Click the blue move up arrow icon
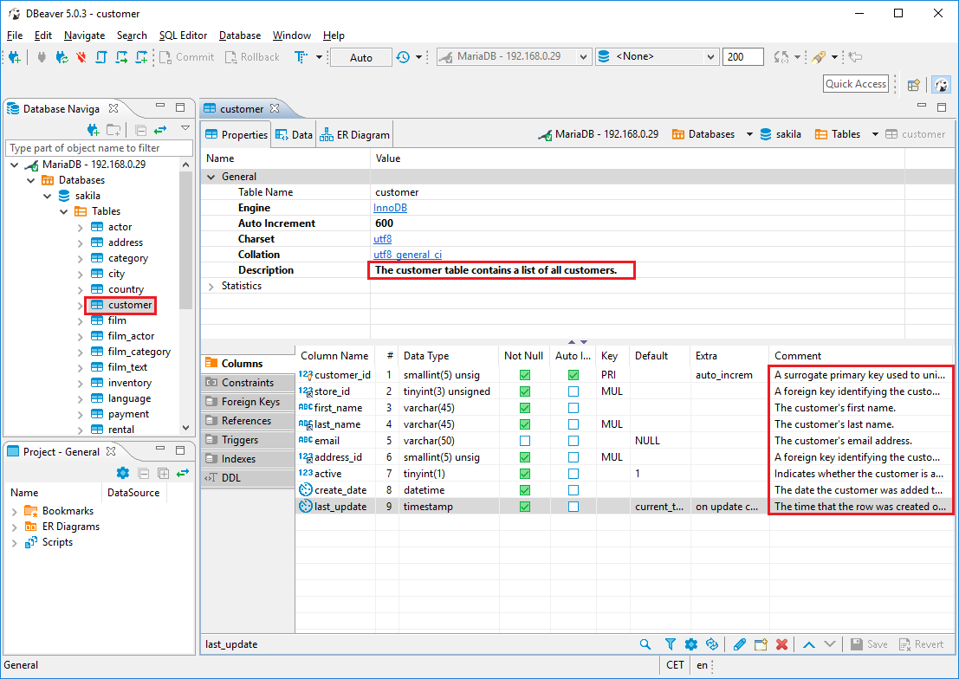The image size is (959, 679). (x=808, y=644)
